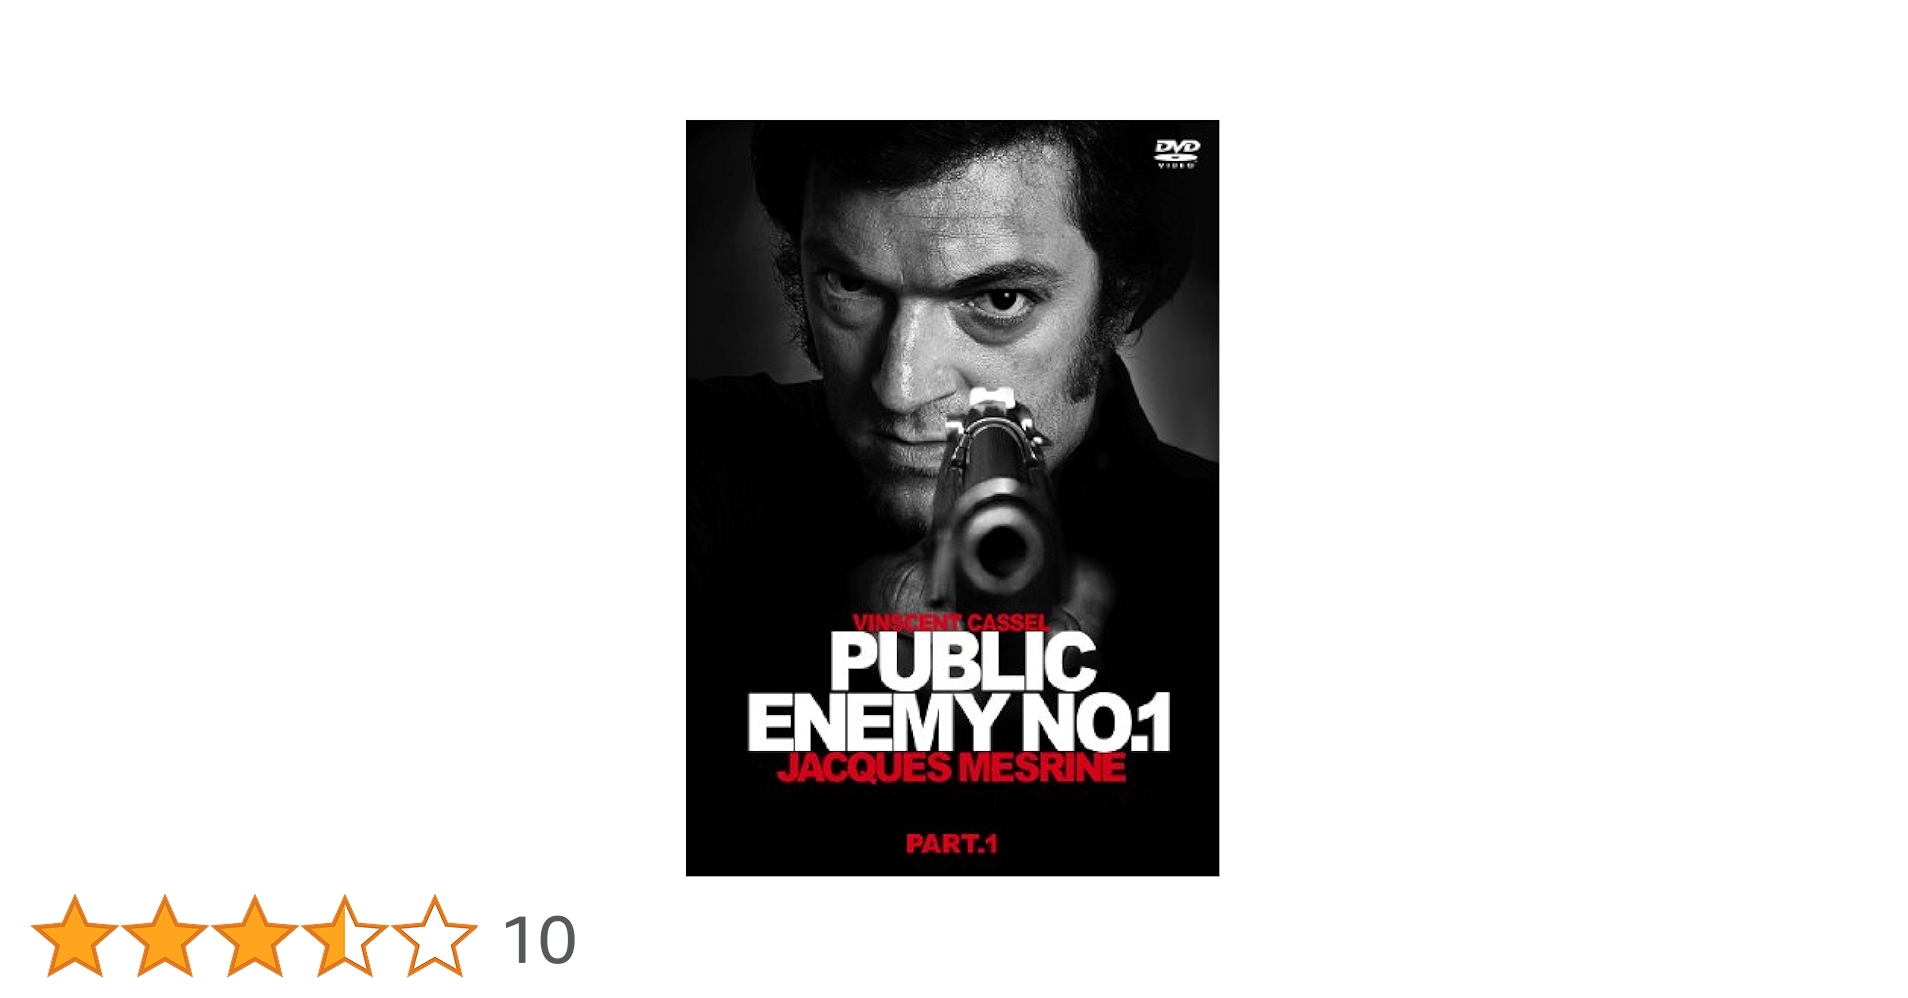Click the gun's front sight
1908x998 pixels.
(x=991, y=402)
